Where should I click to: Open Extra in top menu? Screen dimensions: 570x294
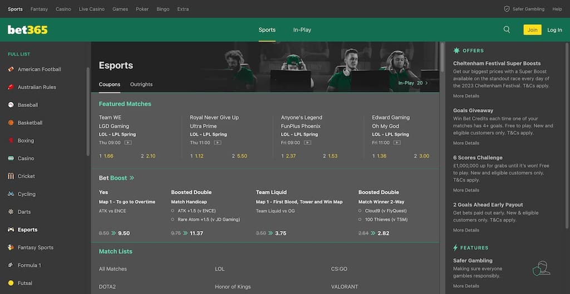[183, 9]
